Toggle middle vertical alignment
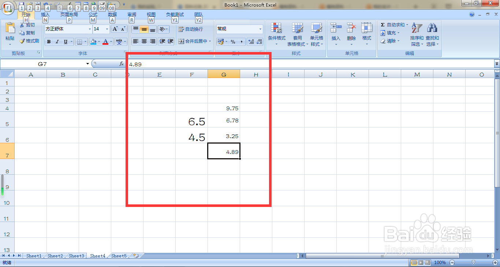500x267 pixels. click(x=144, y=29)
